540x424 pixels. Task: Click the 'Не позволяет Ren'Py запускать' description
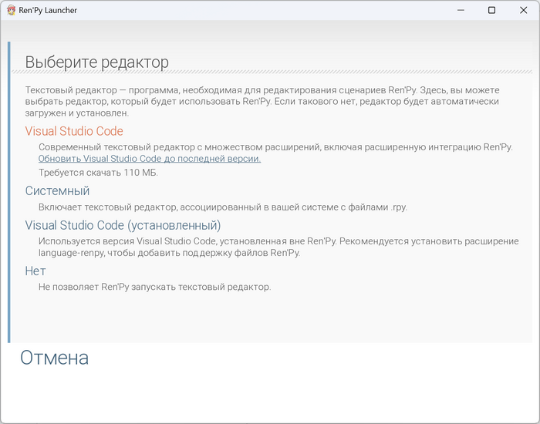(x=154, y=287)
